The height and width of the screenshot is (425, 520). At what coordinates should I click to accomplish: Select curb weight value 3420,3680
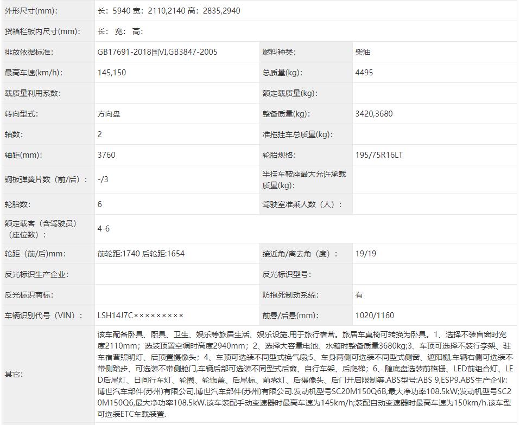(374, 114)
